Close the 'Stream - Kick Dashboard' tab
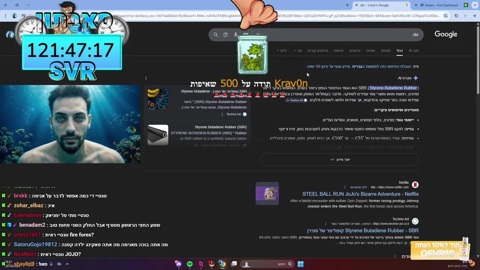 click(x=416, y=5)
